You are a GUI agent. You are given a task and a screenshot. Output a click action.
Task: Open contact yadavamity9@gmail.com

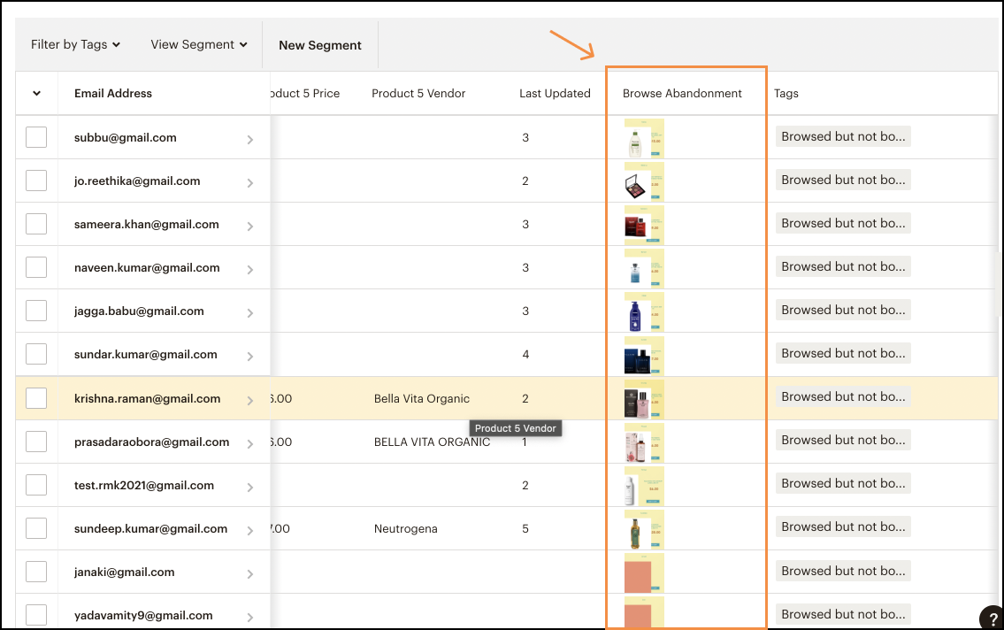pyautogui.click(x=143, y=616)
